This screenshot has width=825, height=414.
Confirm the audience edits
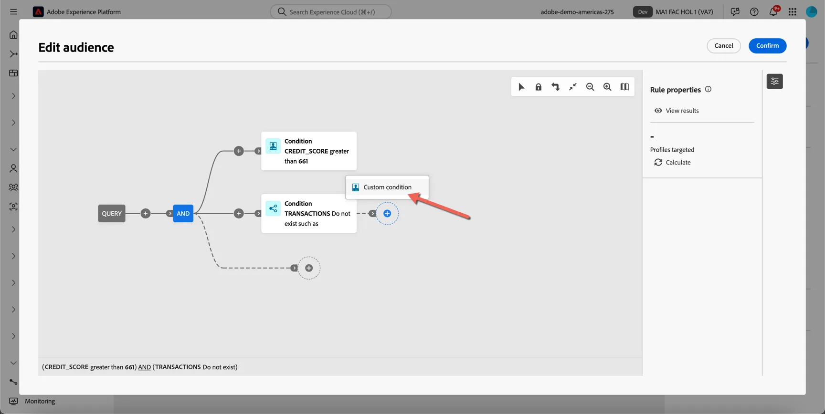tap(767, 46)
